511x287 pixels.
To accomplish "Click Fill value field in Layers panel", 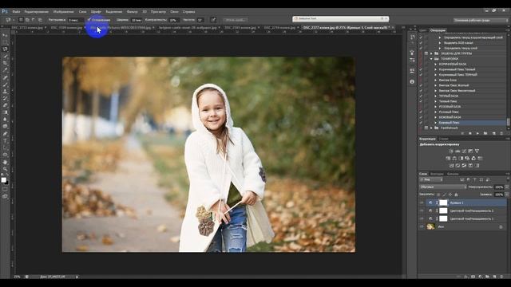I will (498, 195).
